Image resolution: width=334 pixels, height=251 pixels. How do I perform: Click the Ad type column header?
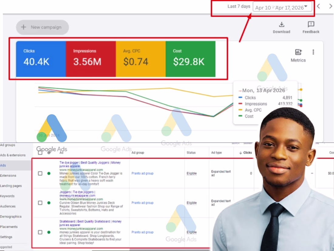(x=216, y=153)
